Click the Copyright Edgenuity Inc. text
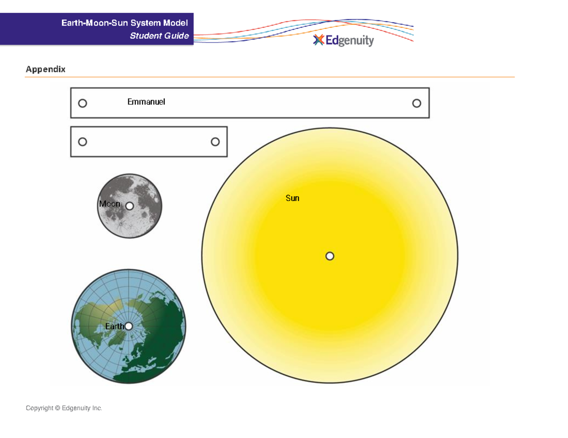Viewport: 568px width, 438px height. point(63,407)
